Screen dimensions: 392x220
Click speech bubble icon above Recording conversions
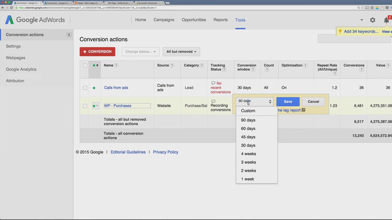point(213,101)
